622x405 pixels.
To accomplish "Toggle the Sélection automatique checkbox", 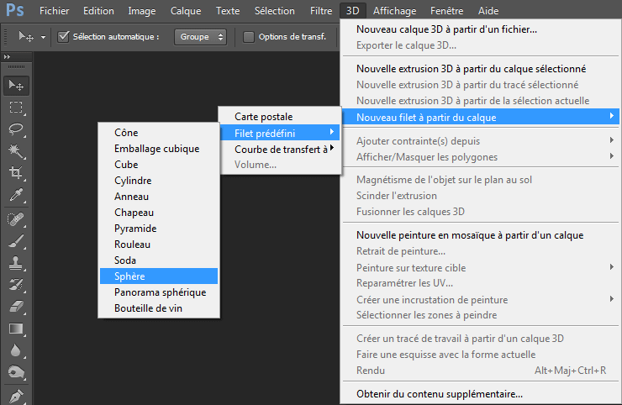I will pos(64,37).
